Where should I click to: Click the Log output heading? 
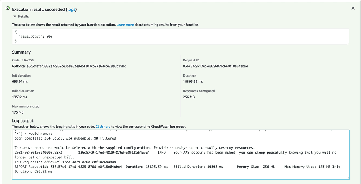(x=23, y=121)
